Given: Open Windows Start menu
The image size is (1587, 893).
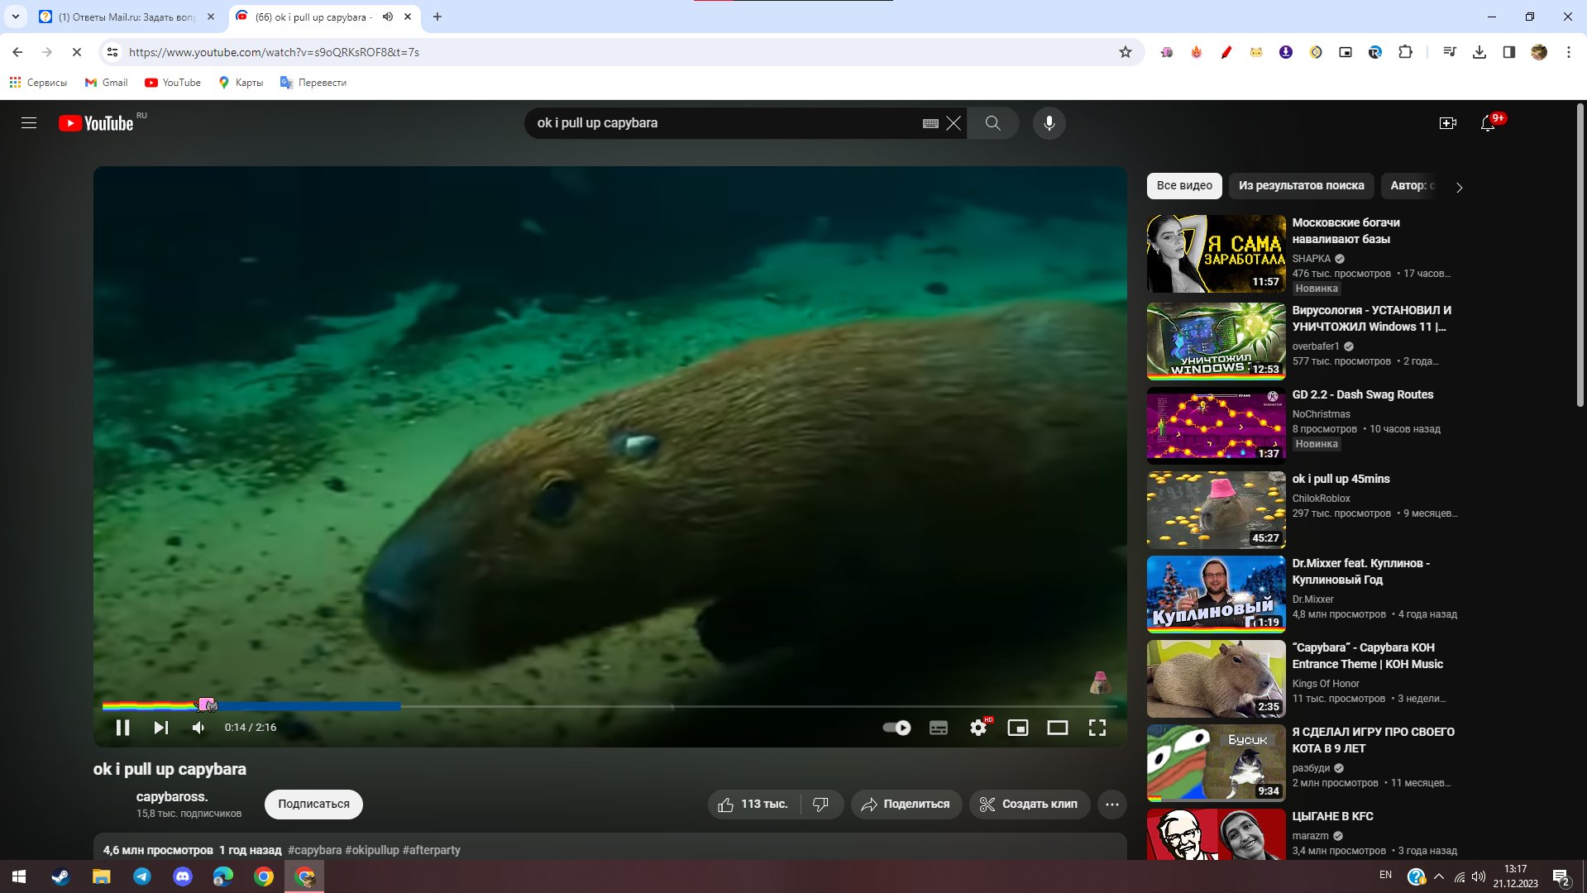Looking at the screenshot, I should [x=20, y=876].
